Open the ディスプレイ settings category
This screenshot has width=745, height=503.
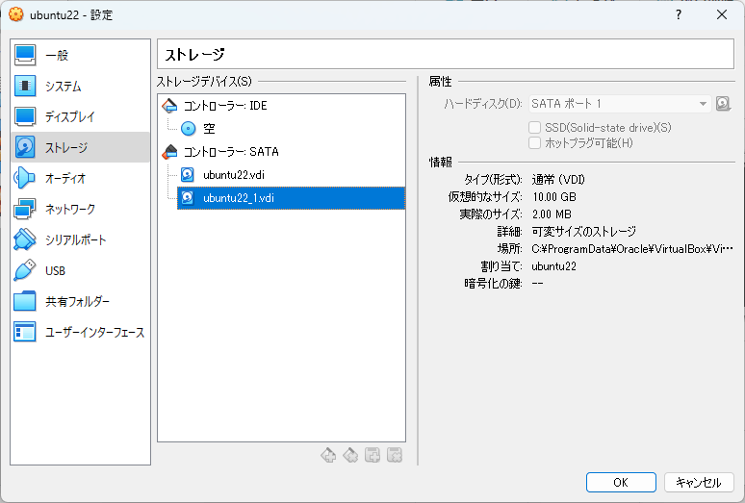click(x=80, y=116)
